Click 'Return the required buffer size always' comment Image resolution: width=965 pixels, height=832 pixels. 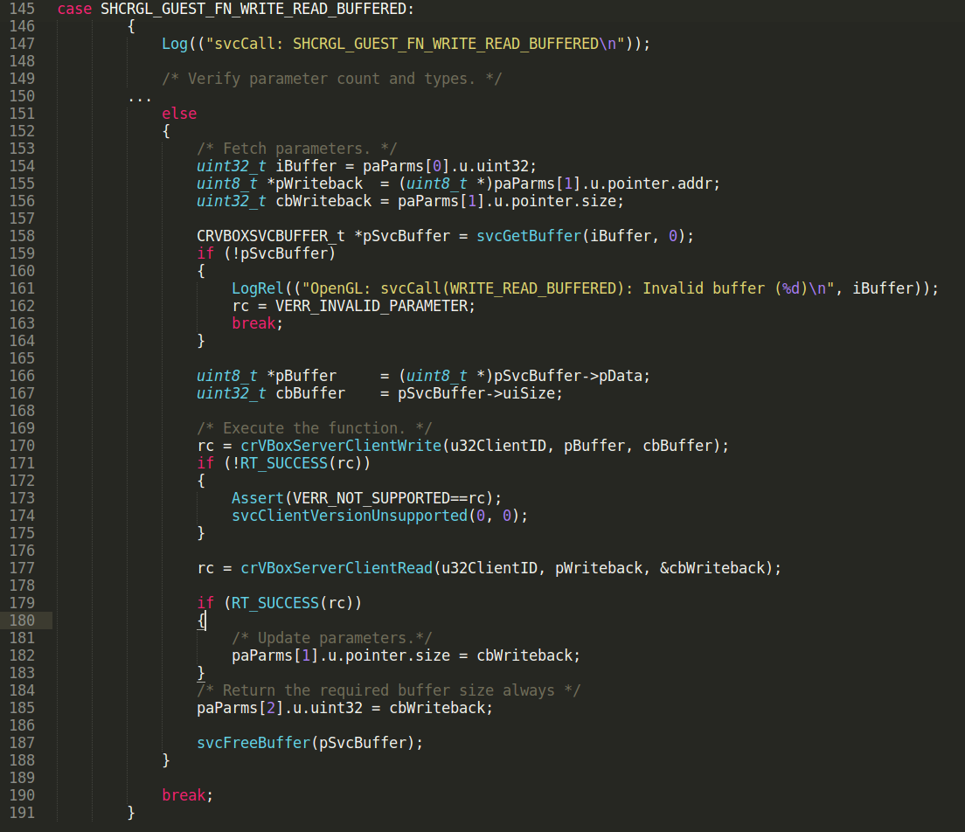pyautogui.click(x=388, y=690)
